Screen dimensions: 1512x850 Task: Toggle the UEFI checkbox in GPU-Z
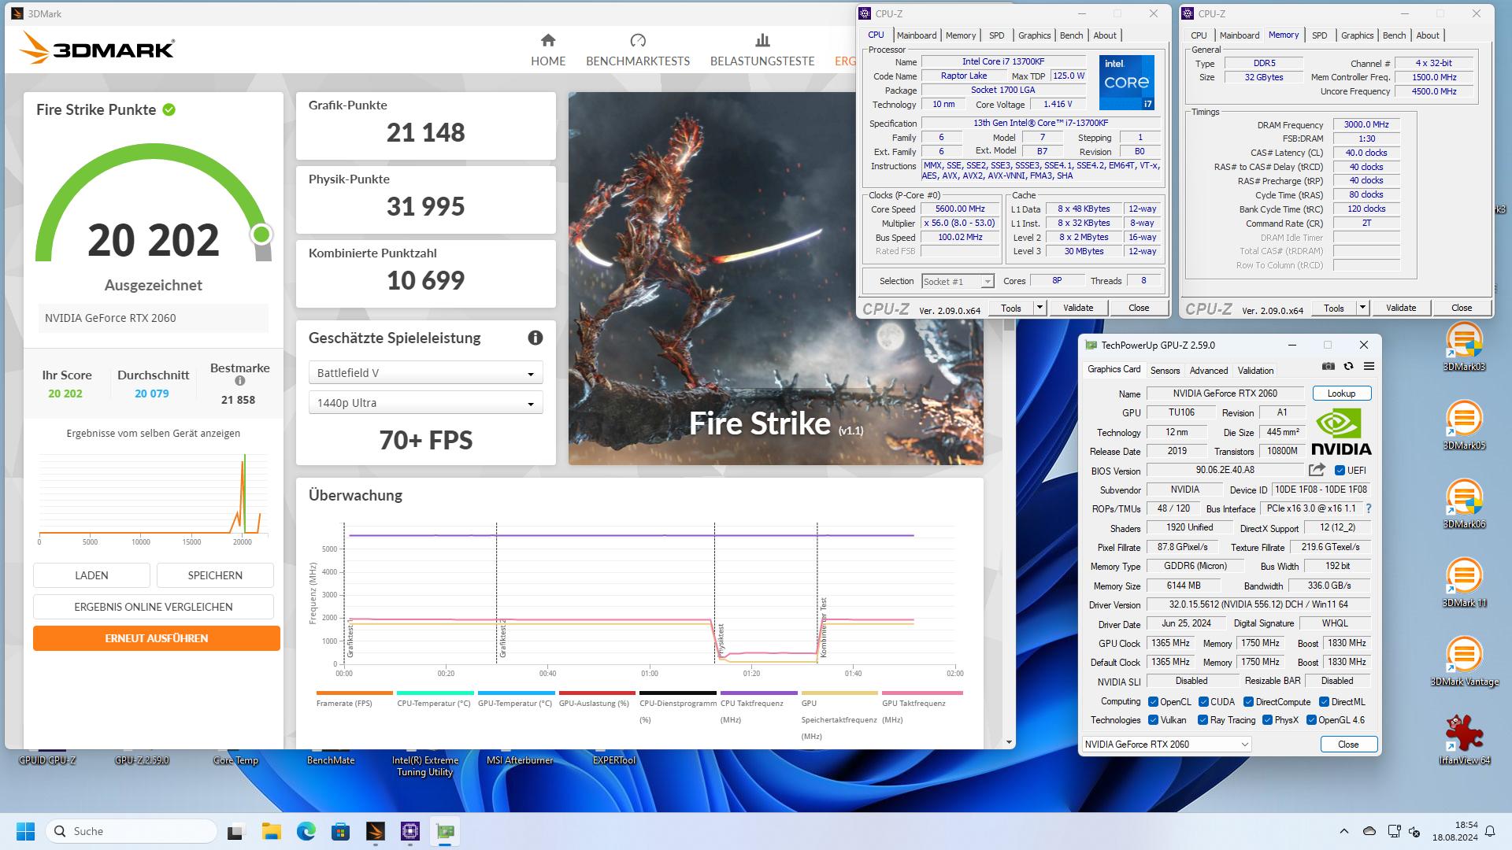(1340, 471)
